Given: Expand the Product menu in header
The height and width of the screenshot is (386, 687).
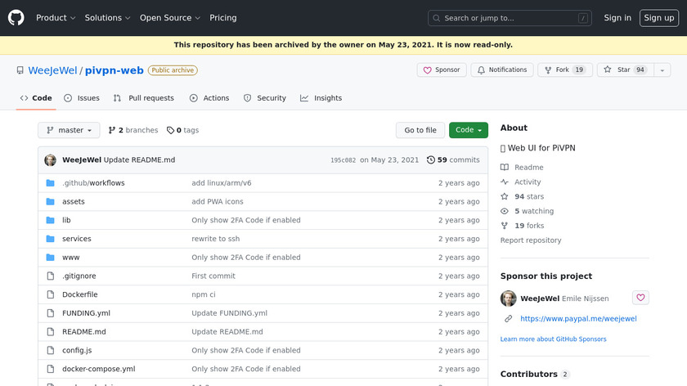Looking at the screenshot, I should pyautogui.click(x=56, y=18).
